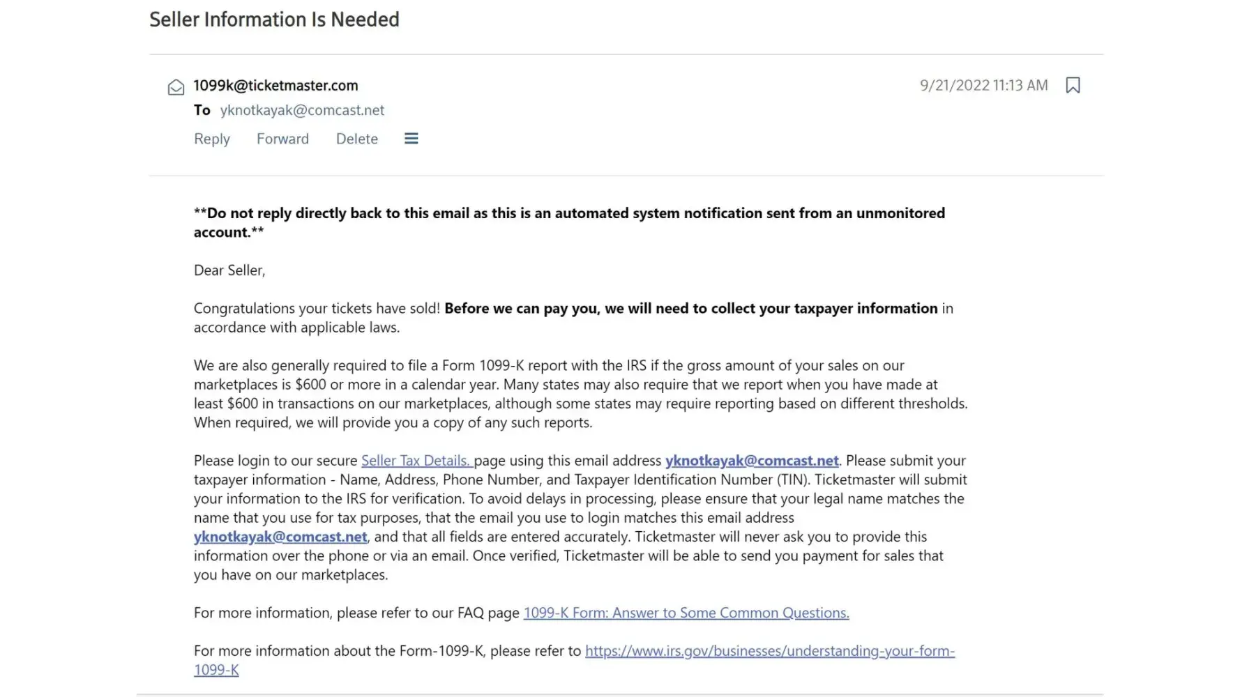This screenshot has width=1240, height=697.
Task: Reply to the Ticketmaster email
Action: [x=211, y=139]
